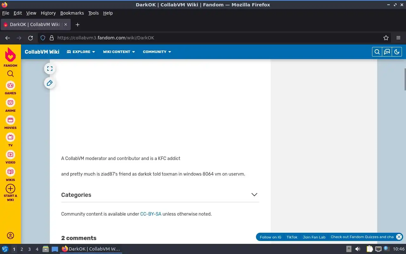Open the file manager taskbar icon
Viewport: 406px width, 254px height.
coord(46,249)
